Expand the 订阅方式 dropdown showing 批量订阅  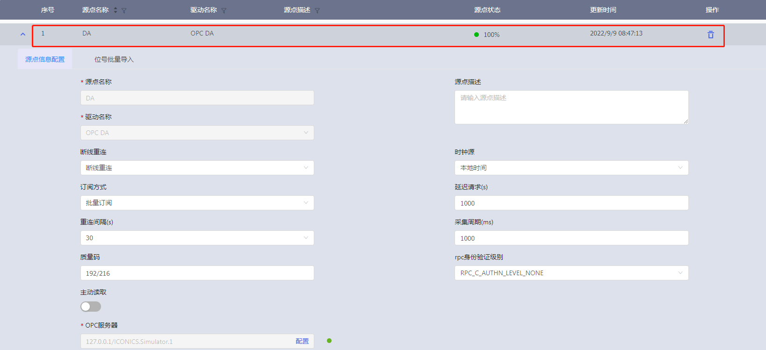pyautogui.click(x=197, y=203)
